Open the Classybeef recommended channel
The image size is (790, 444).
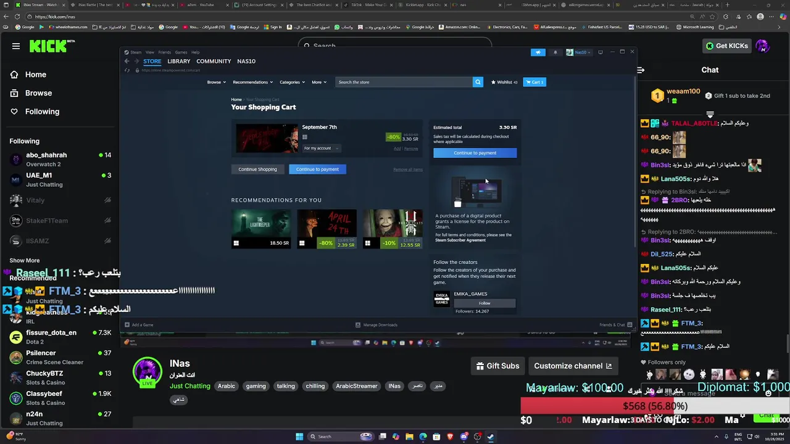[60, 398]
